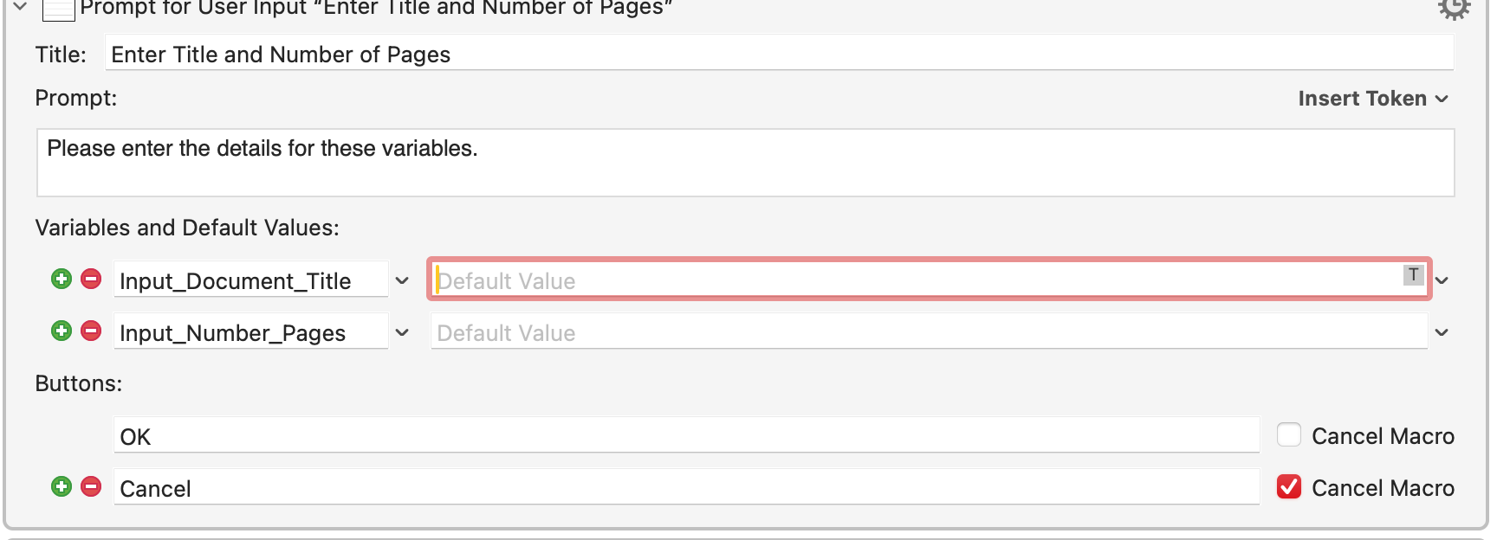
Task: Click the T token icon in default value field
Action: coord(1414,274)
